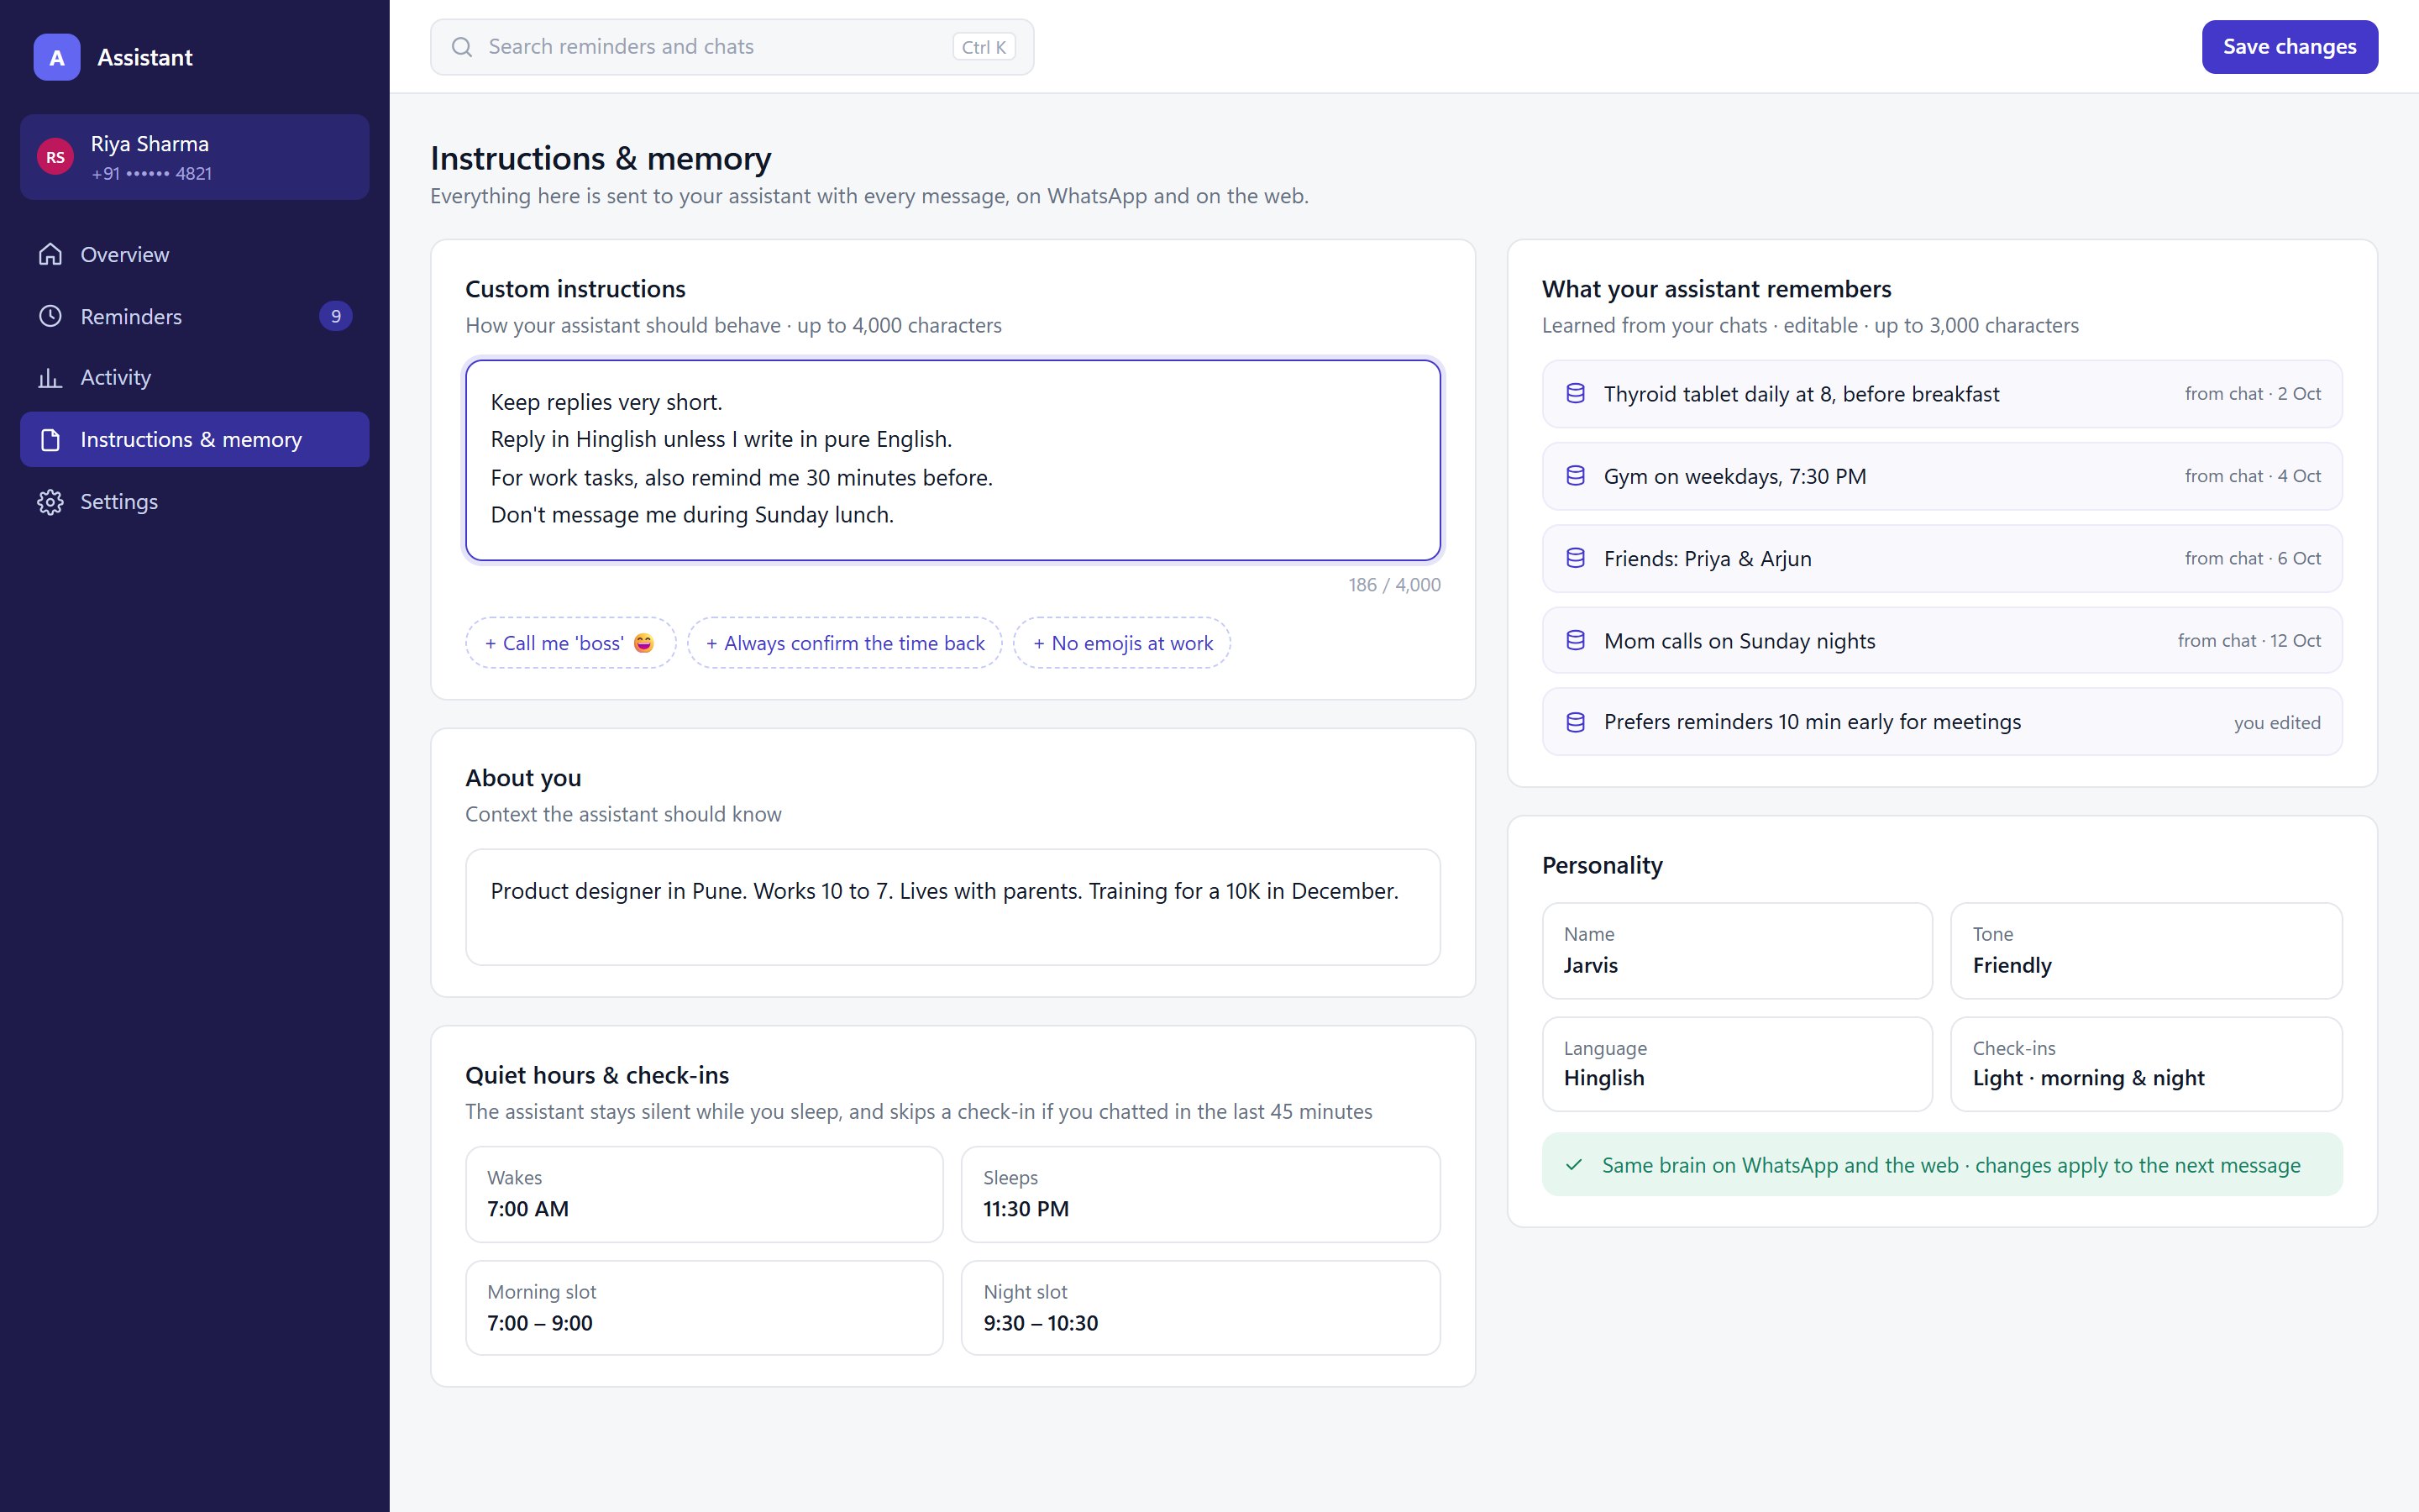Viewport: 2419px width, 1512px height.
Task: Click the memory icon beside Thyroid tablet
Action: click(1576, 394)
